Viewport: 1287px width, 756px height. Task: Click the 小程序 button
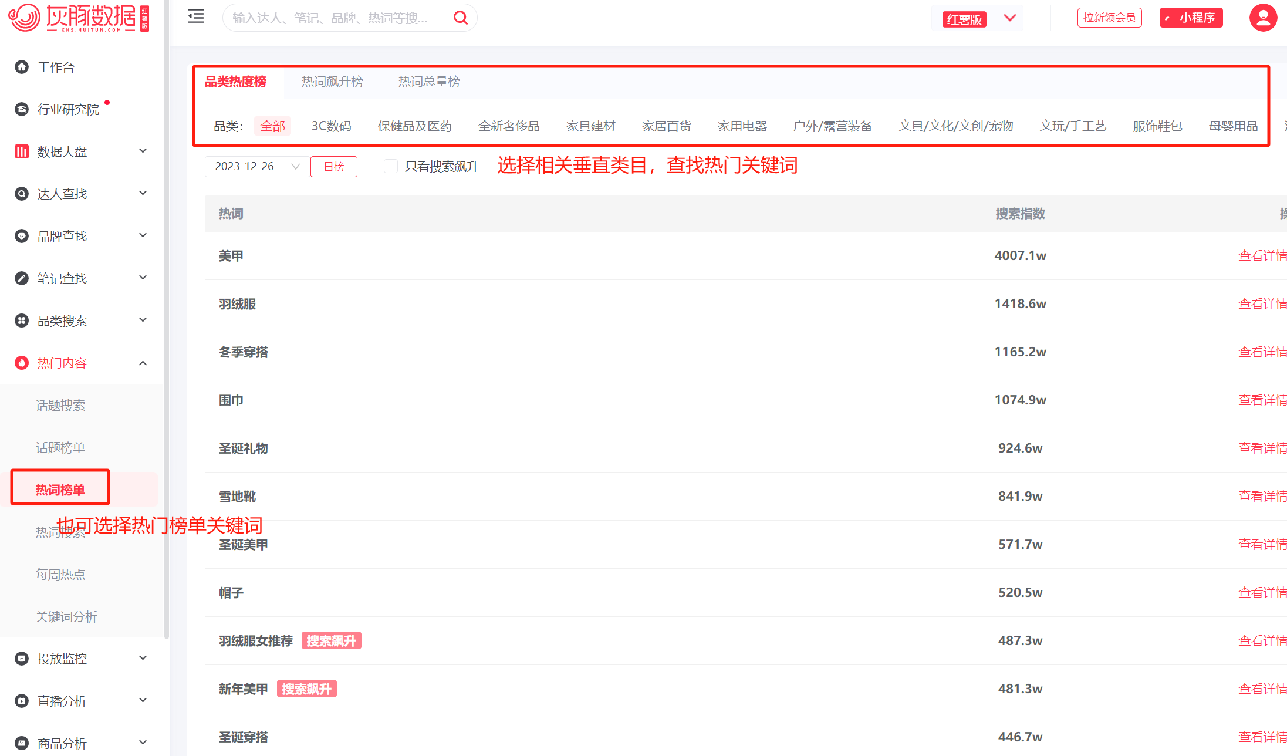coord(1191,18)
